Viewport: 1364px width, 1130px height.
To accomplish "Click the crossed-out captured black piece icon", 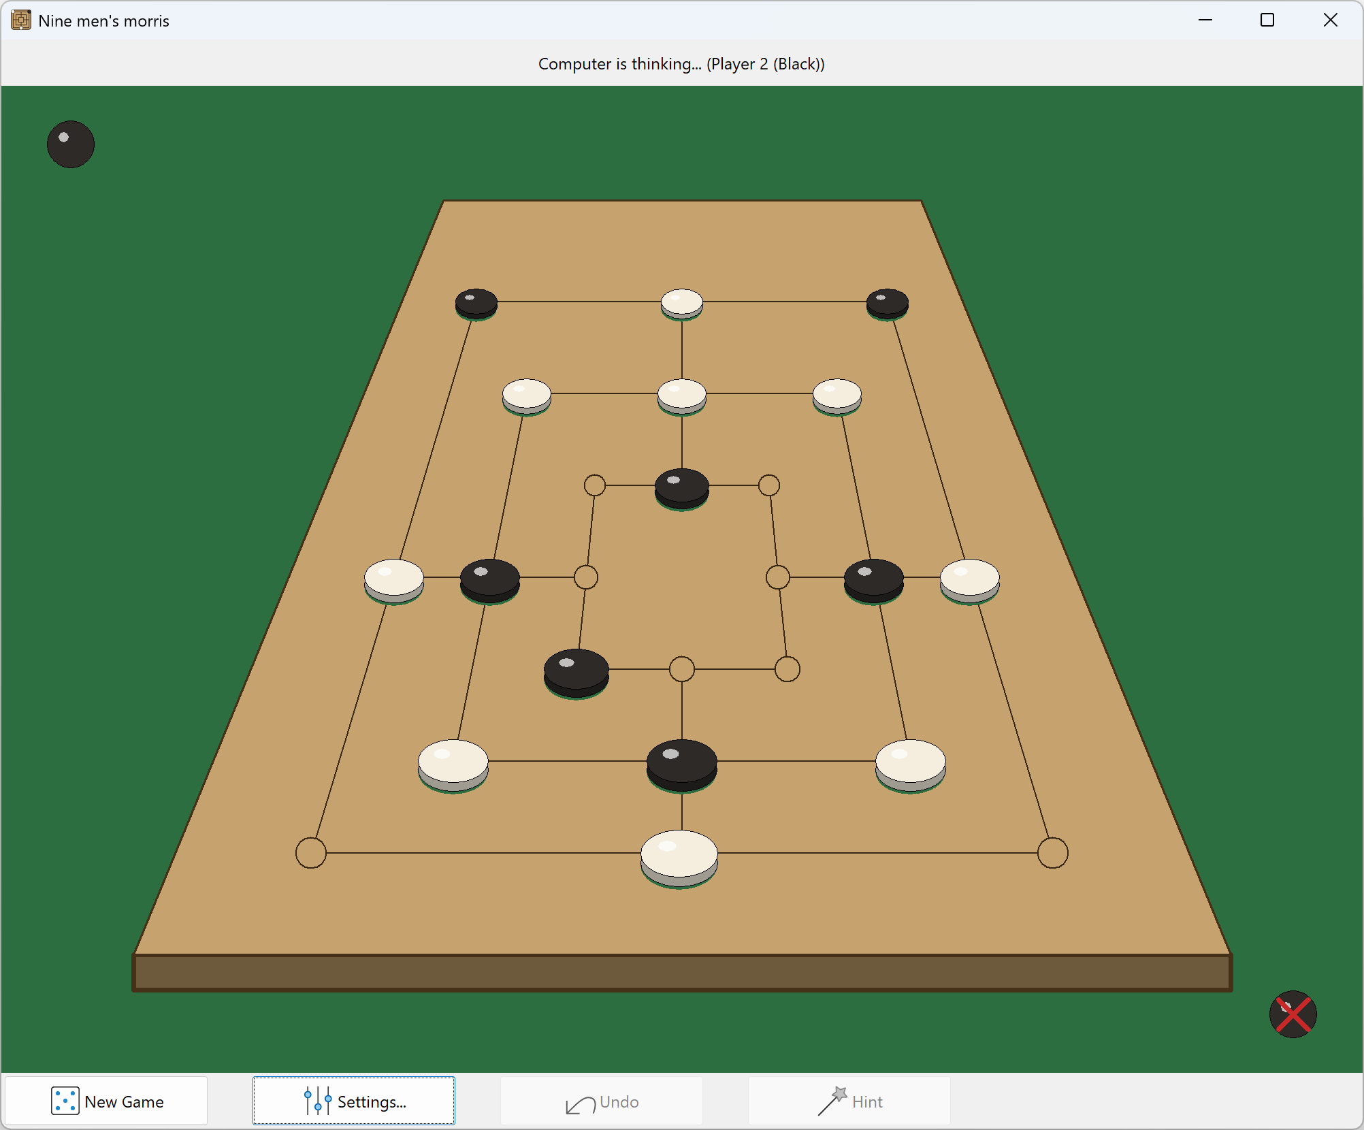I will coord(1293,1014).
